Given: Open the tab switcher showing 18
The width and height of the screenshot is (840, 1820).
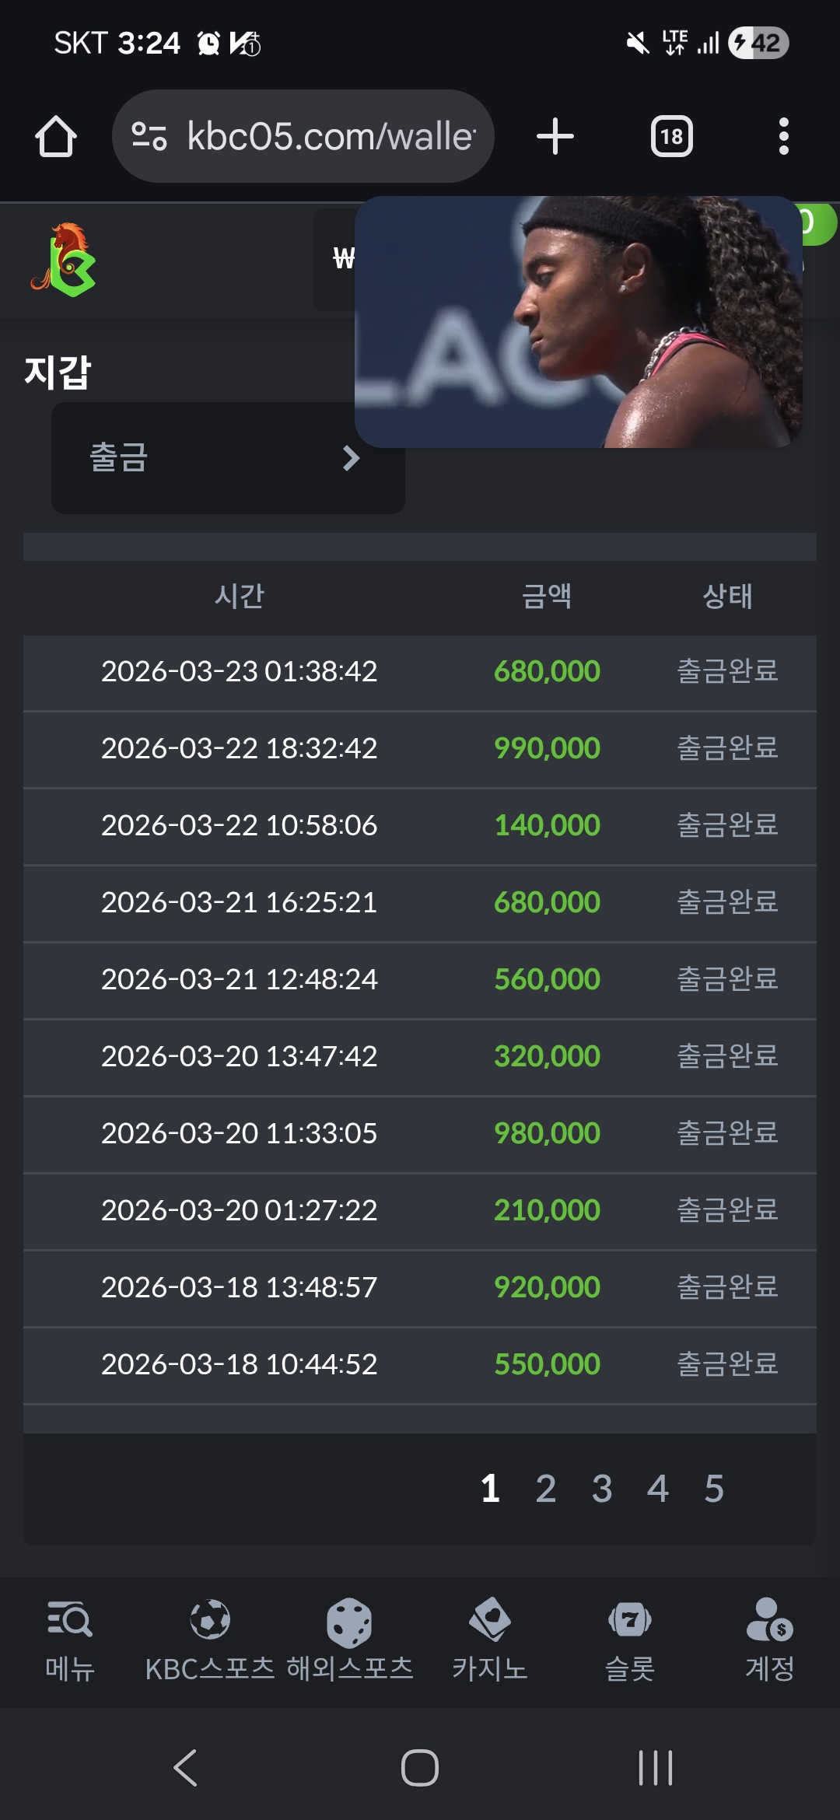Looking at the screenshot, I should click(x=671, y=137).
